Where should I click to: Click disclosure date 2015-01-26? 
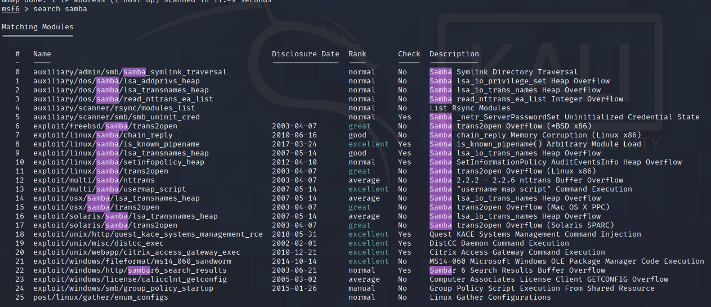(294, 288)
